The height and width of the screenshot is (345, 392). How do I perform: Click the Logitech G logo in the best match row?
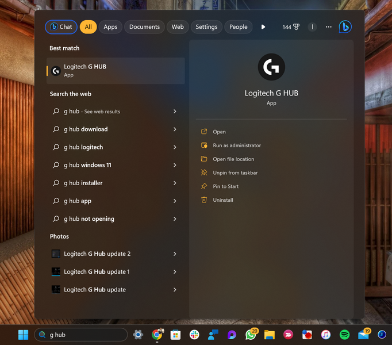coord(56,71)
